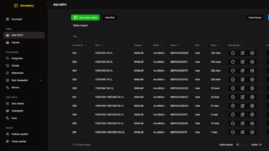Click Envanter ID 656

coord(75,88)
